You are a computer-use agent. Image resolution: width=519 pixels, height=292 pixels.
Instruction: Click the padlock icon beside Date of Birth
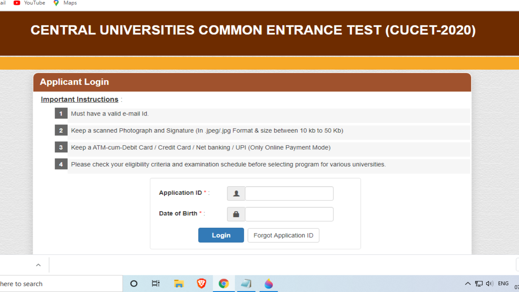click(236, 214)
